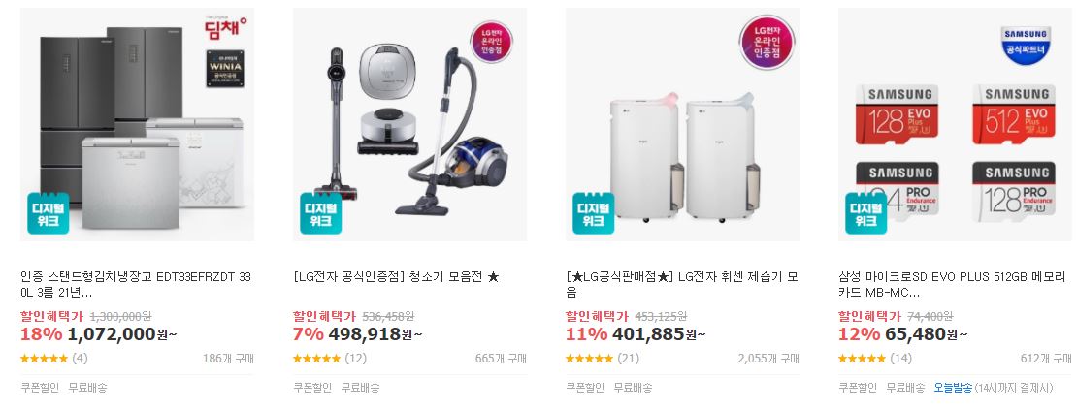
Task: Click the 디지털 위크 badge on vacuum cleaner image
Action: (x=321, y=212)
